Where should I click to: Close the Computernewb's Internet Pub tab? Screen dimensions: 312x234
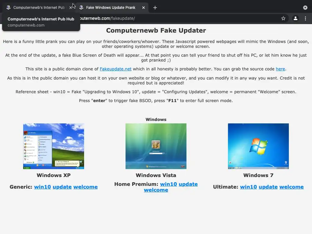tap(71, 8)
